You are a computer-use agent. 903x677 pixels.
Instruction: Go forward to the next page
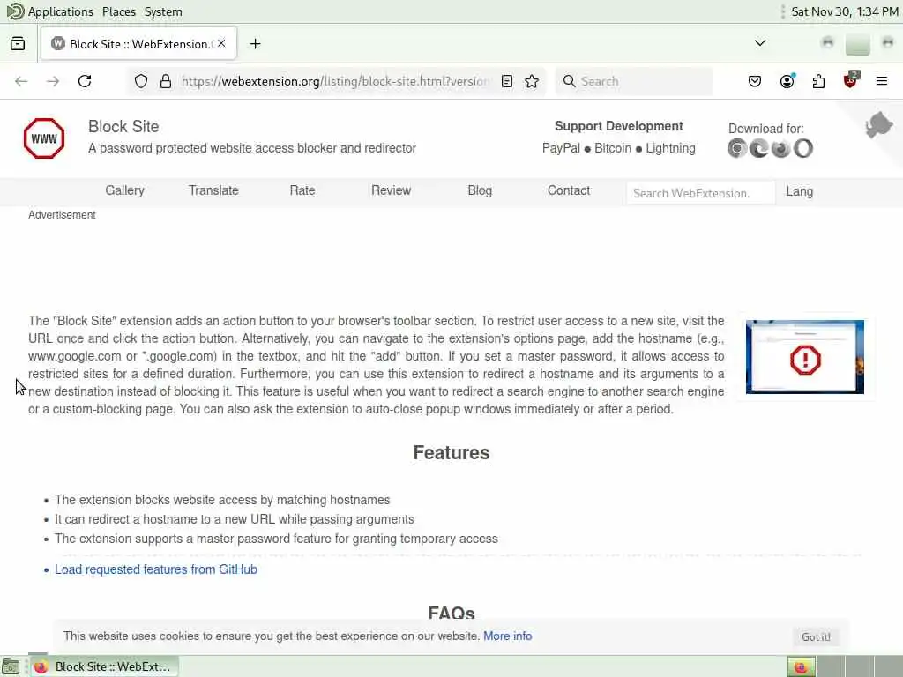click(53, 81)
